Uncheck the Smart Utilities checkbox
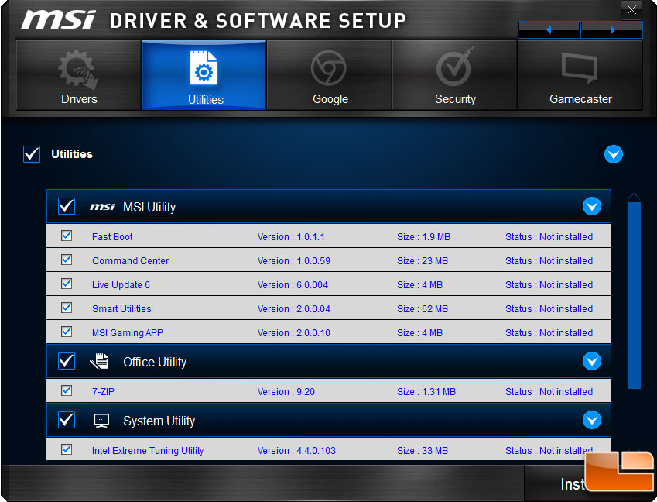 [67, 308]
